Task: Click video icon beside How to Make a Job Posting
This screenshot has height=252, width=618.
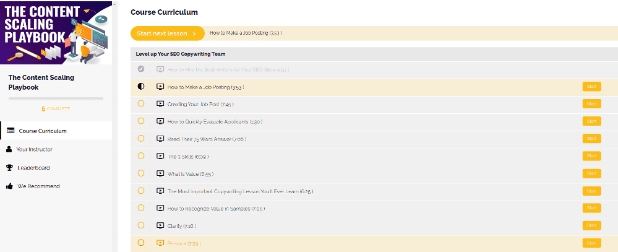Action: tap(160, 87)
